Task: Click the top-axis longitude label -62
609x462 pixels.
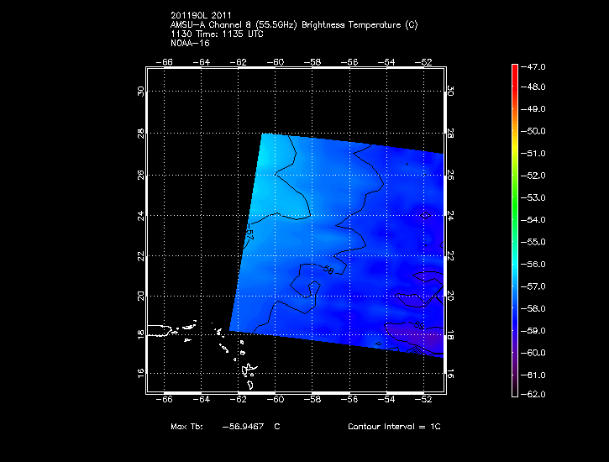Action: click(238, 62)
